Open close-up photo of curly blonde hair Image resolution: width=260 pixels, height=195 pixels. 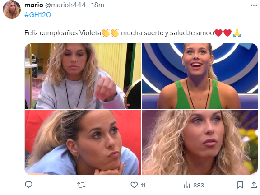(x=200, y=142)
